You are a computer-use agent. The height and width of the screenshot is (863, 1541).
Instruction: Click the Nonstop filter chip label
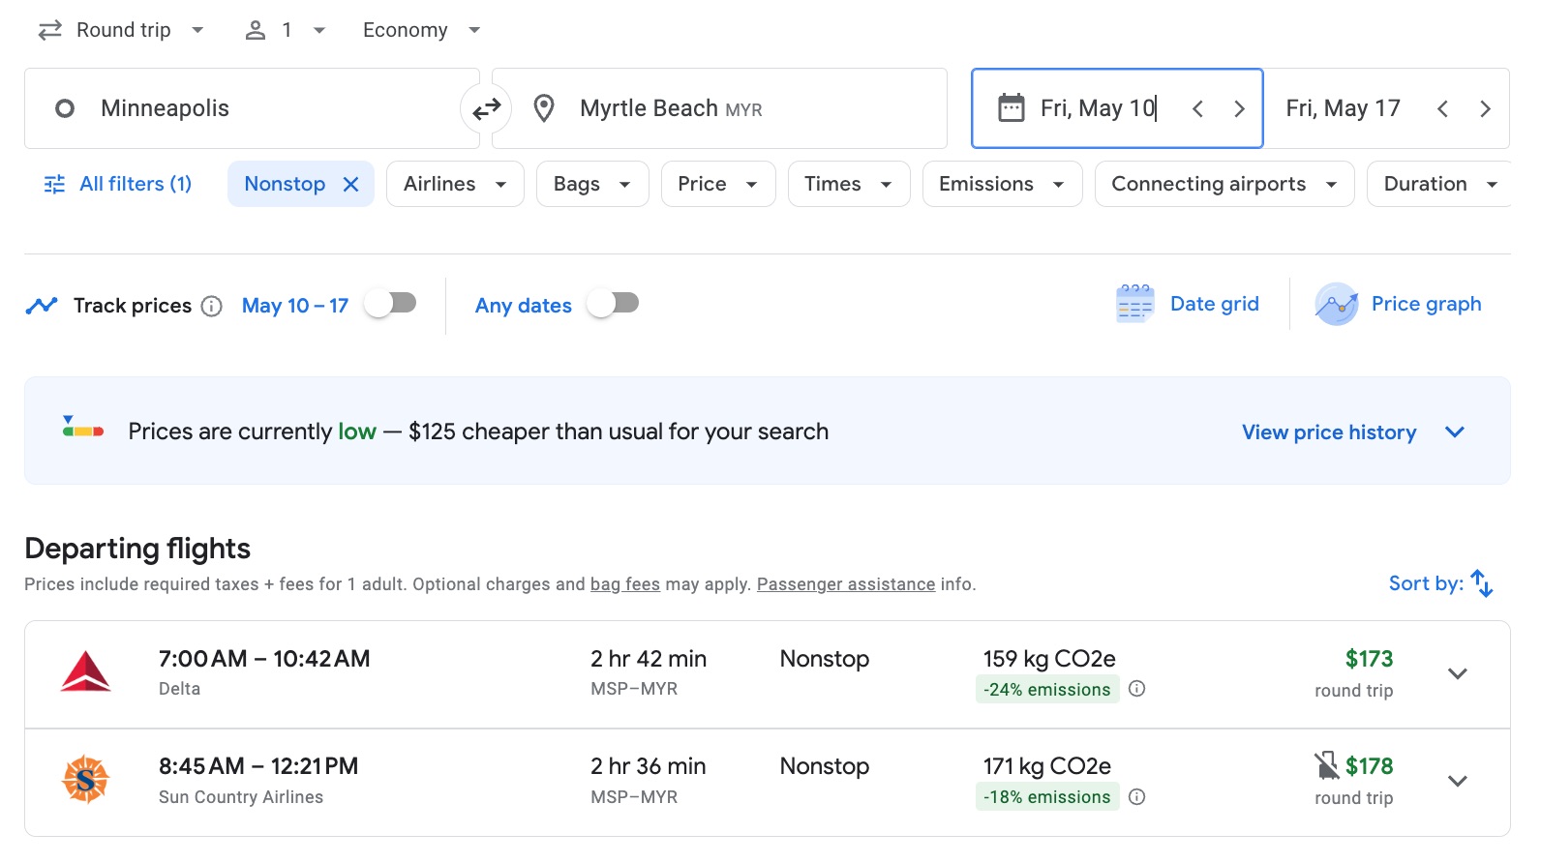[x=285, y=184]
